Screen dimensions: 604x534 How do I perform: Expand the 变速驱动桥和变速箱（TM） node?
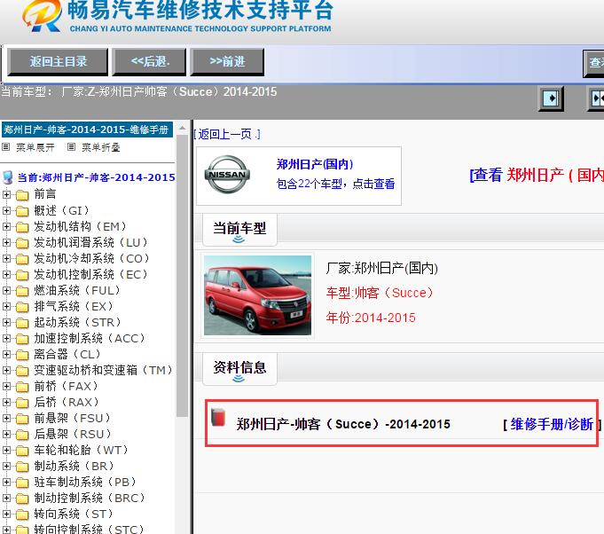[x=6, y=370]
